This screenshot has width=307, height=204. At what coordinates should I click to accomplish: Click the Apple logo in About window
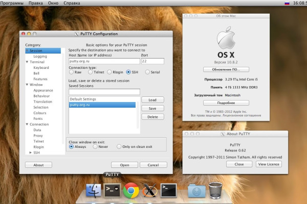[x=226, y=38]
